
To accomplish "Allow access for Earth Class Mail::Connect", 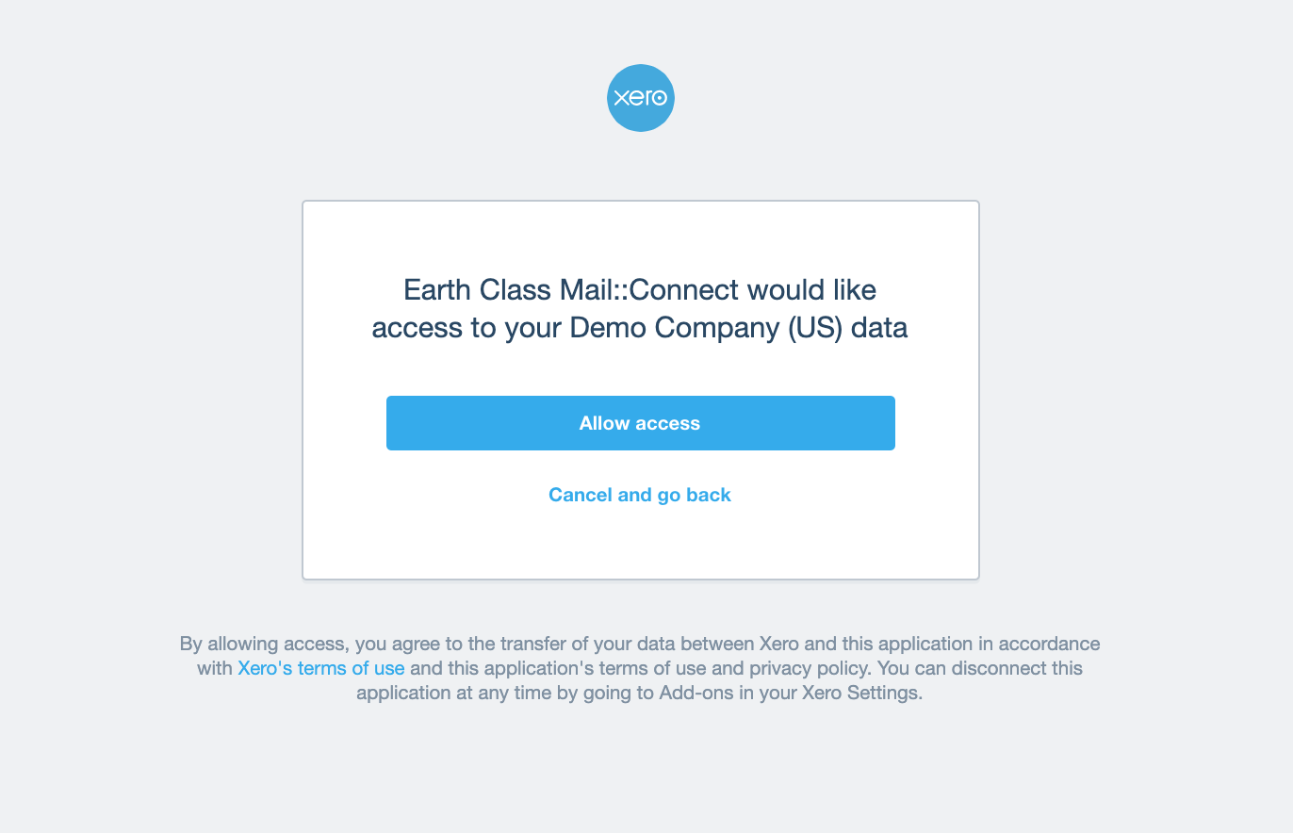I will point(641,423).
